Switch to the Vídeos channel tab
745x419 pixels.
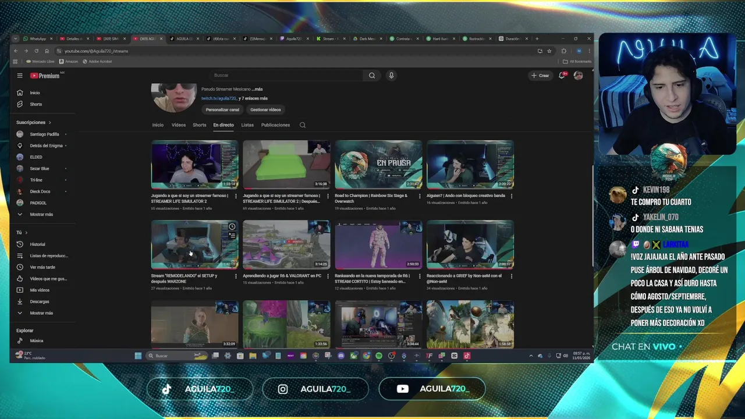click(x=178, y=125)
